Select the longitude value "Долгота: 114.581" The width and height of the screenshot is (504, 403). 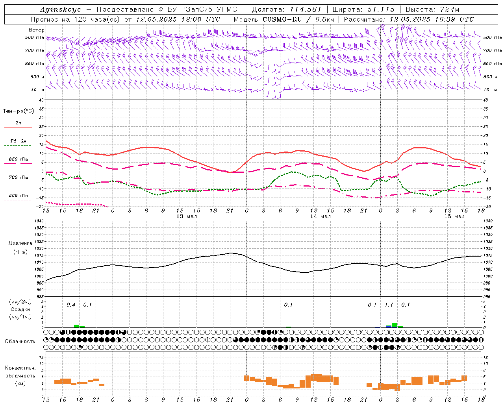(287, 9)
